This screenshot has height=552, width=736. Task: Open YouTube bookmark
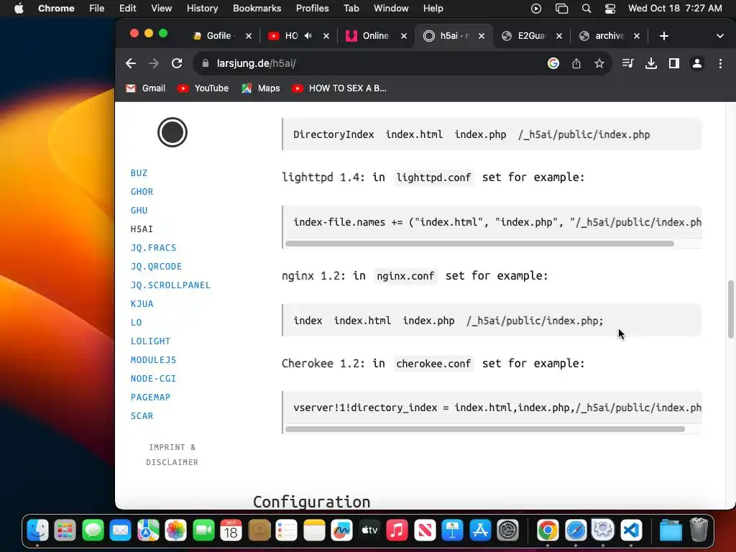[x=203, y=88]
